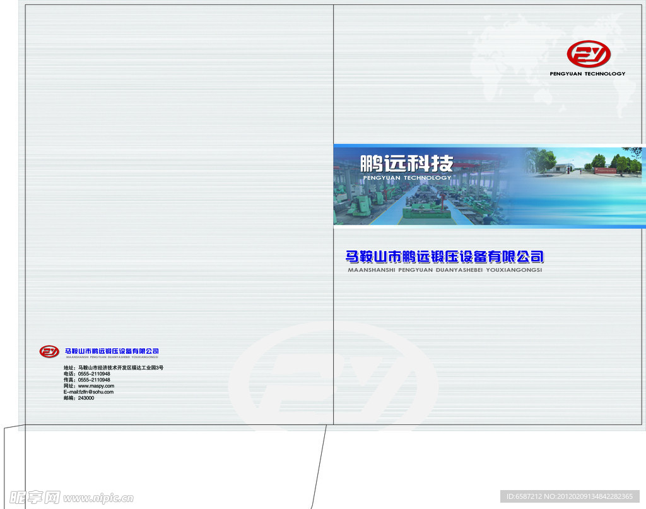The height and width of the screenshot is (509, 646).
Task: Click "PENGYUAN TECHNOLOGY" subtitle inside the blue banner
Action: tap(407, 178)
